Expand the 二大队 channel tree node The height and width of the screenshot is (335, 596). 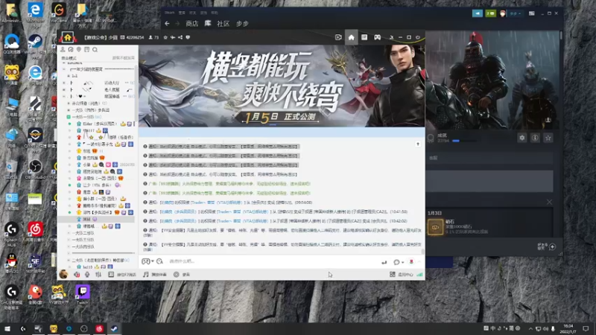click(x=69, y=260)
